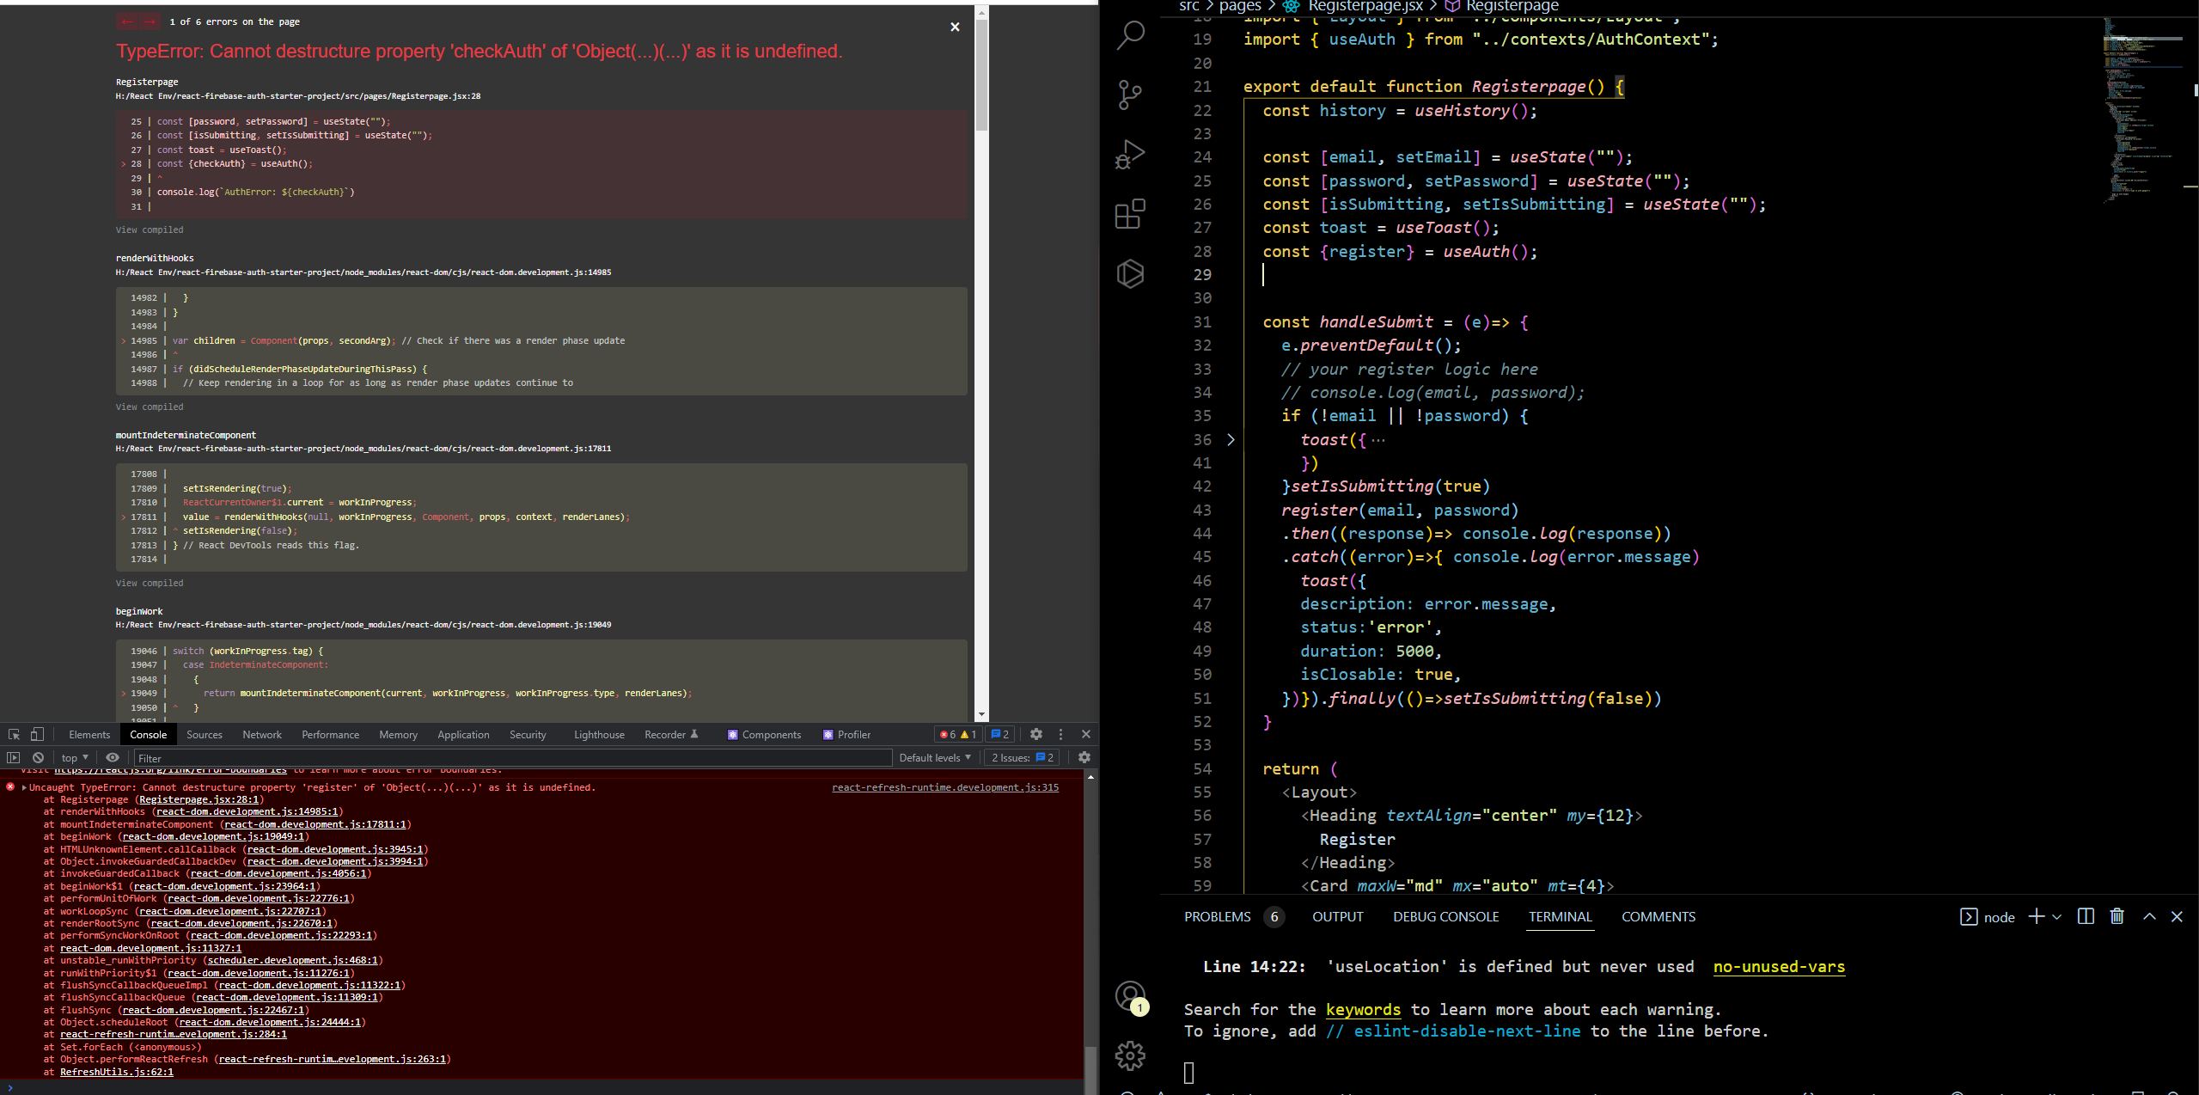Open the Search view in VS Code
This screenshot has height=1095, width=2199.
click(x=1130, y=35)
